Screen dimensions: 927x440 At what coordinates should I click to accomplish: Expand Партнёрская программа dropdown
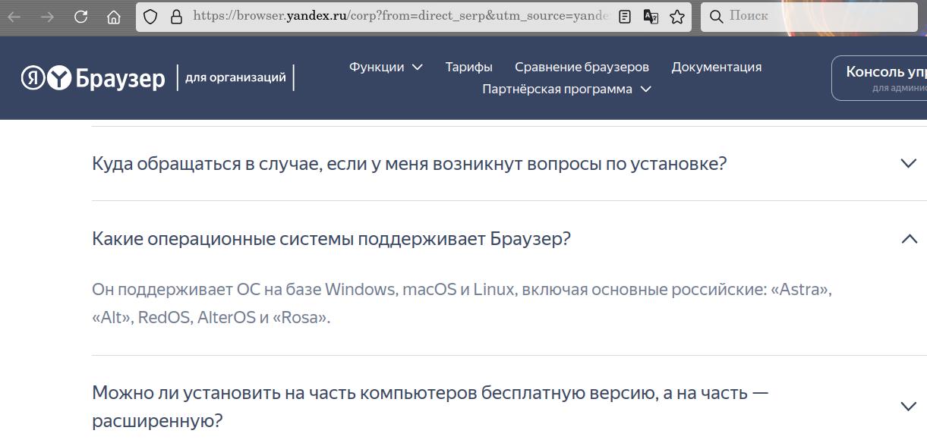pyautogui.click(x=566, y=89)
